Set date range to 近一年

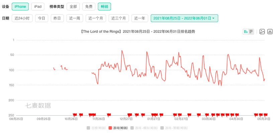[x=140, y=18]
